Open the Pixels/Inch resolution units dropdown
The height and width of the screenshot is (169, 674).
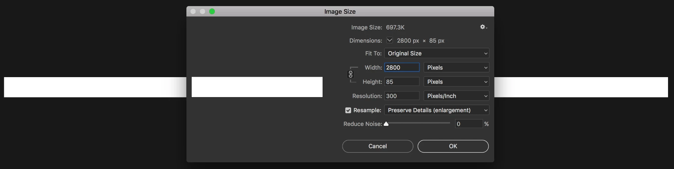point(456,96)
